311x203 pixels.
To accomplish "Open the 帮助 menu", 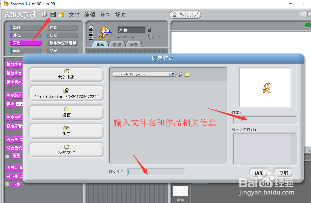I will point(120,15).
